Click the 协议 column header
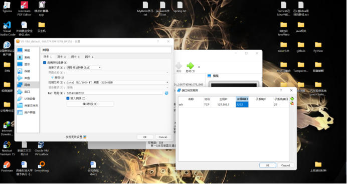This screenshot has height=184, width=347. click(x=207, y=99)
